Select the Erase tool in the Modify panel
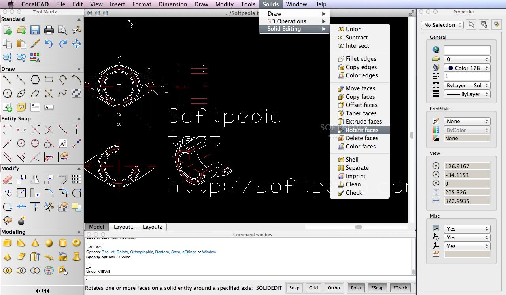Viewport: 506px width, 295px height. pyautogui.click(x=7, y=179)
